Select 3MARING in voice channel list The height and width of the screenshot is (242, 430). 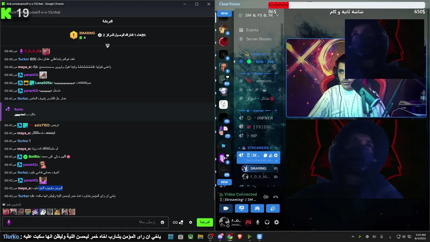tap(260, 168)
